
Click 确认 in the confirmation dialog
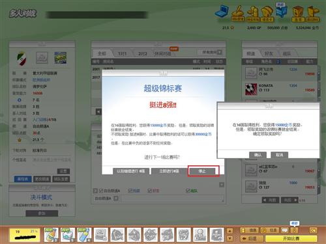(258, 155)
